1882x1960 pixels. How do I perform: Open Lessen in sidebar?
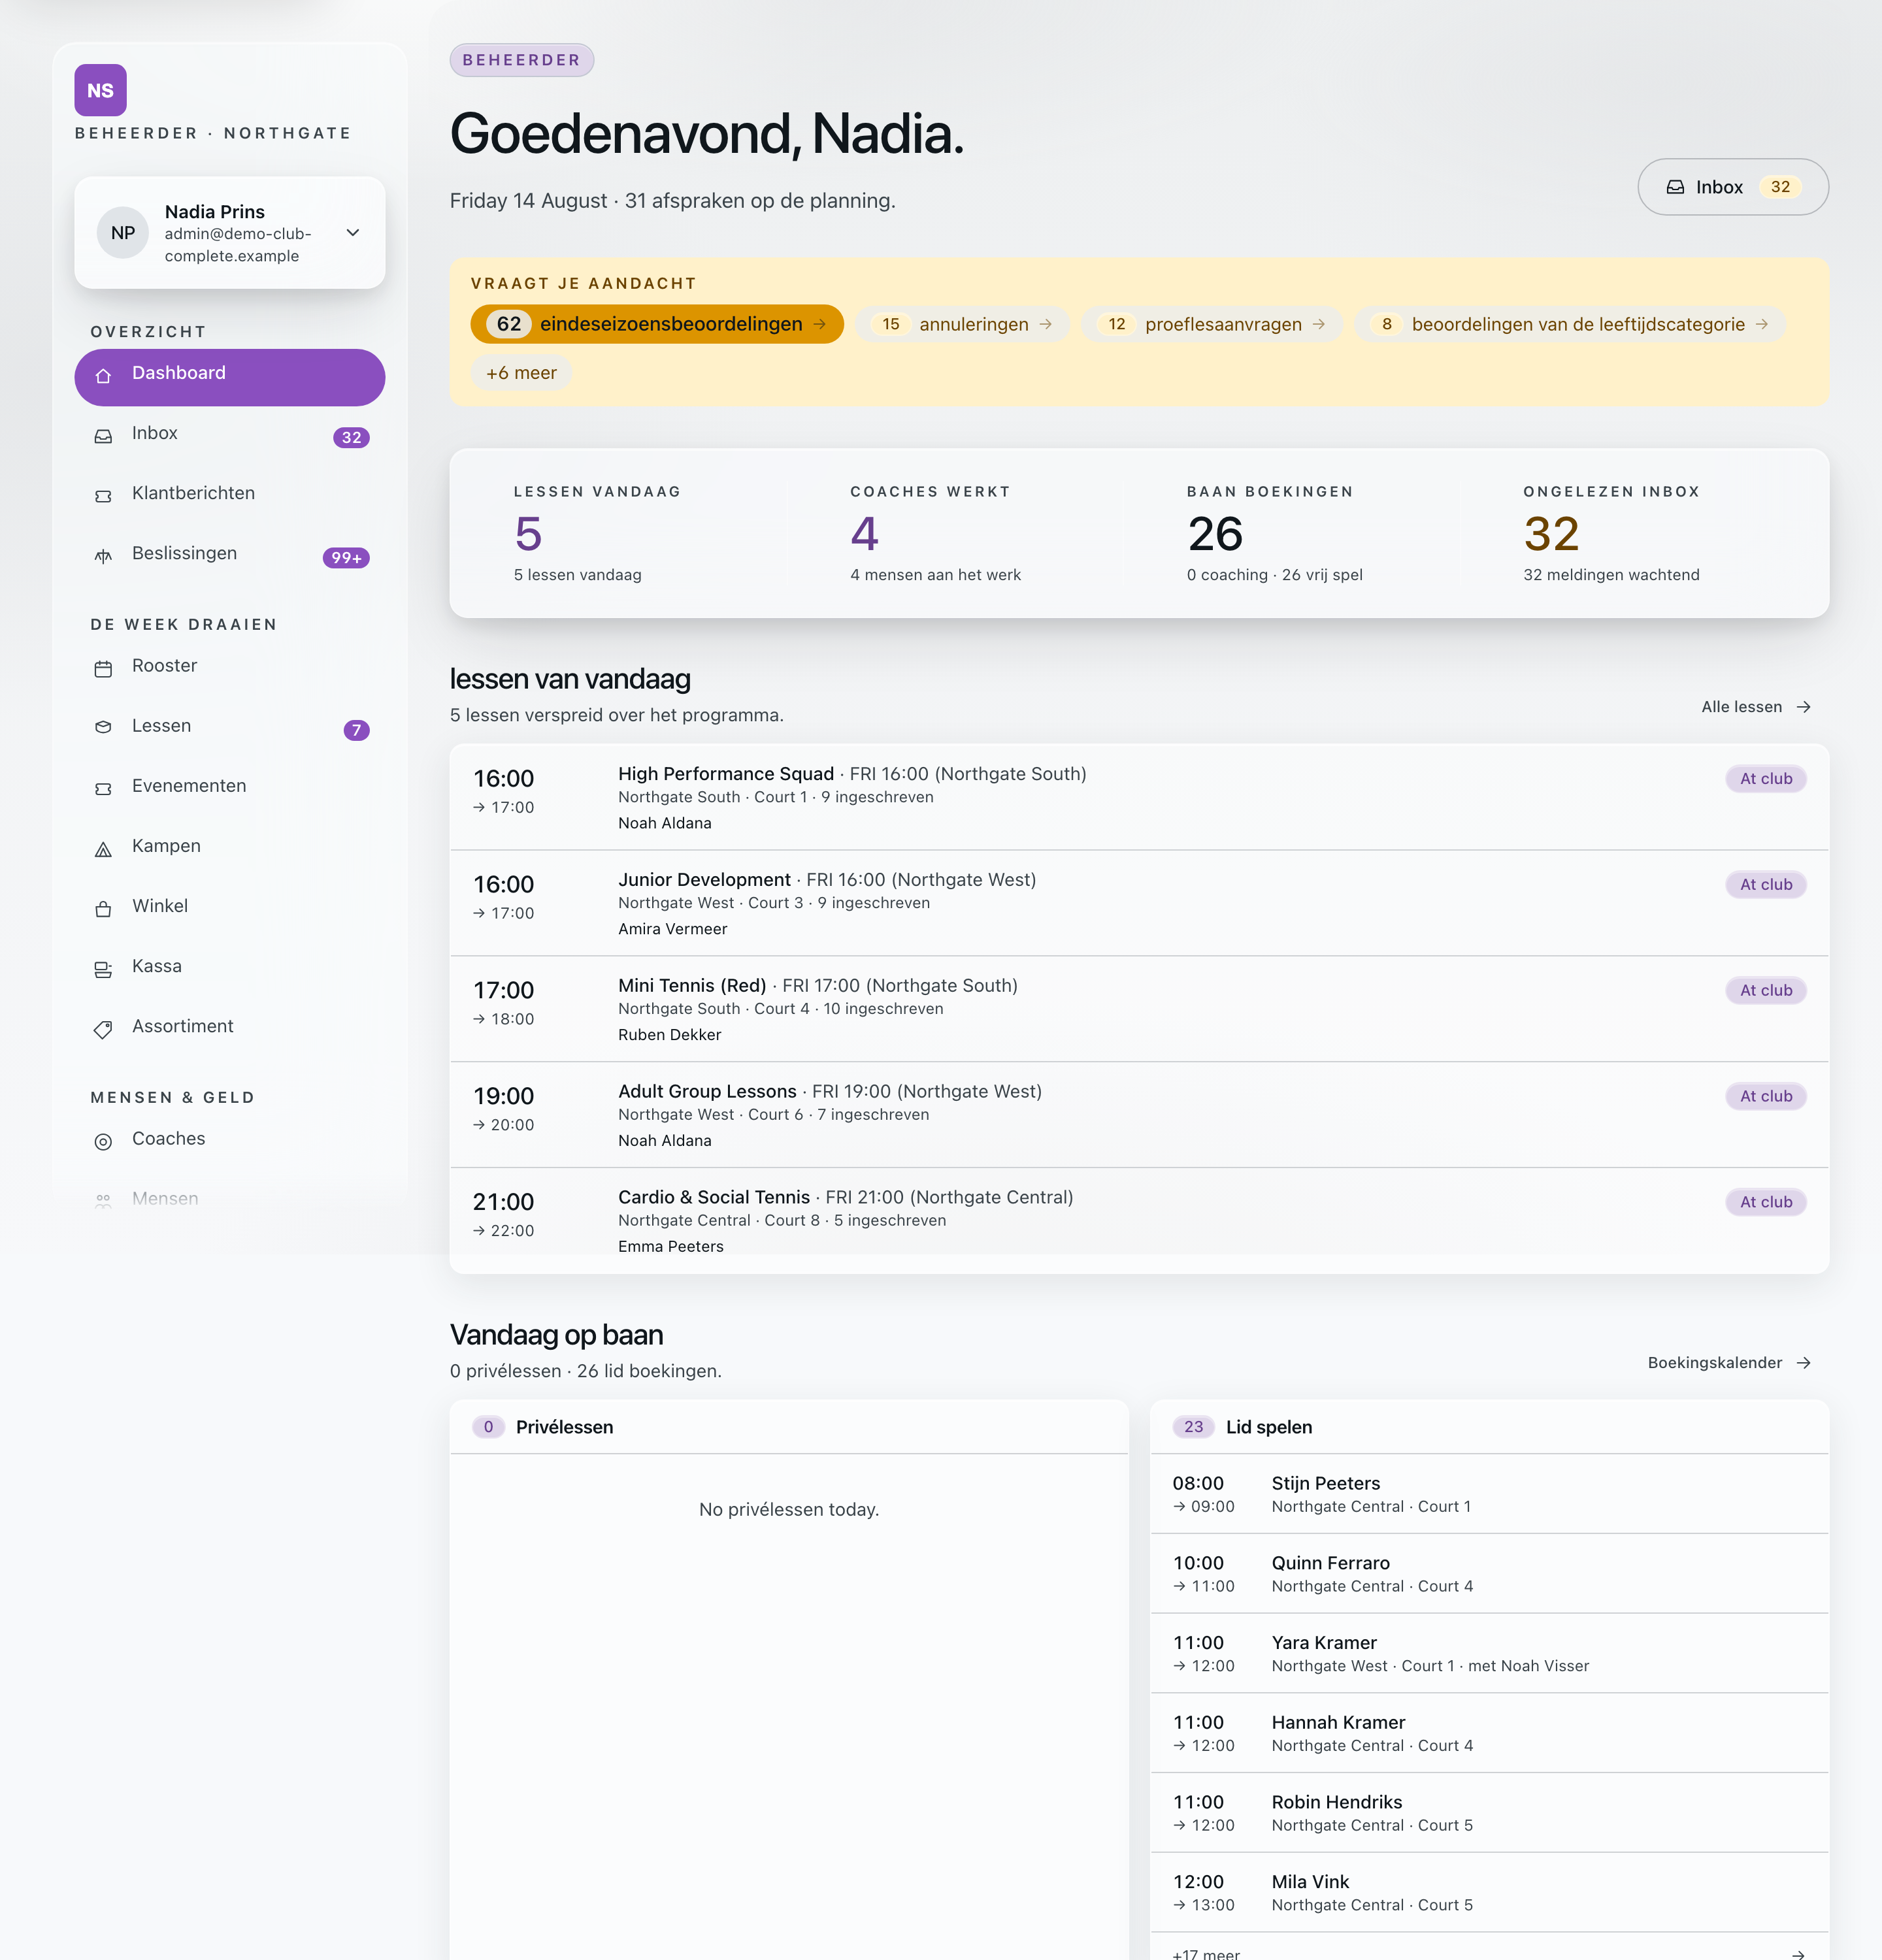230,729
